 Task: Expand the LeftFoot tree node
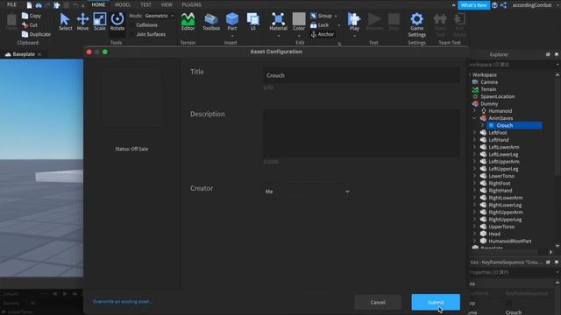click(x=474, y=132)
